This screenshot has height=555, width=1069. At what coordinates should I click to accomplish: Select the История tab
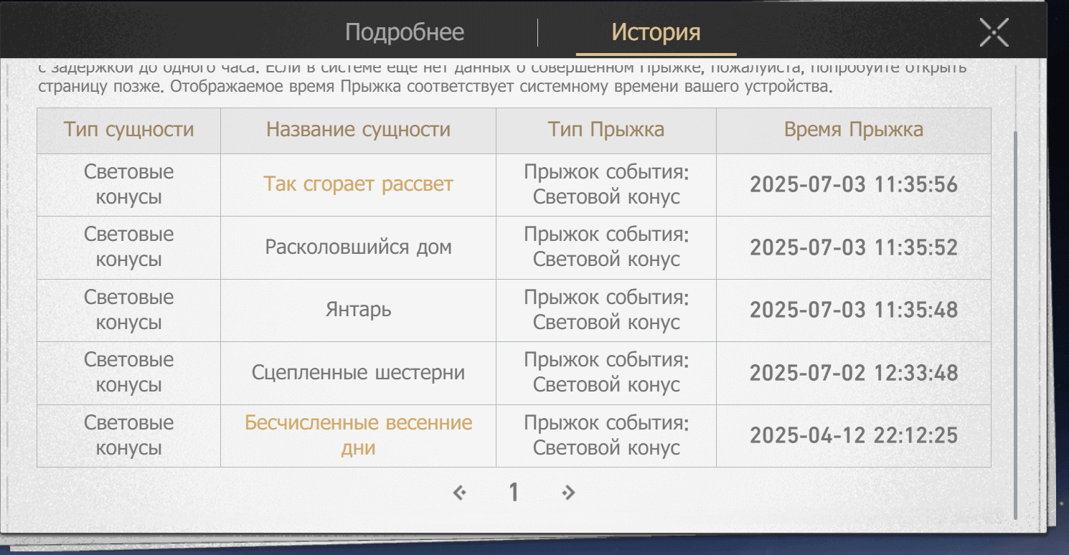(x=656, y=32)
